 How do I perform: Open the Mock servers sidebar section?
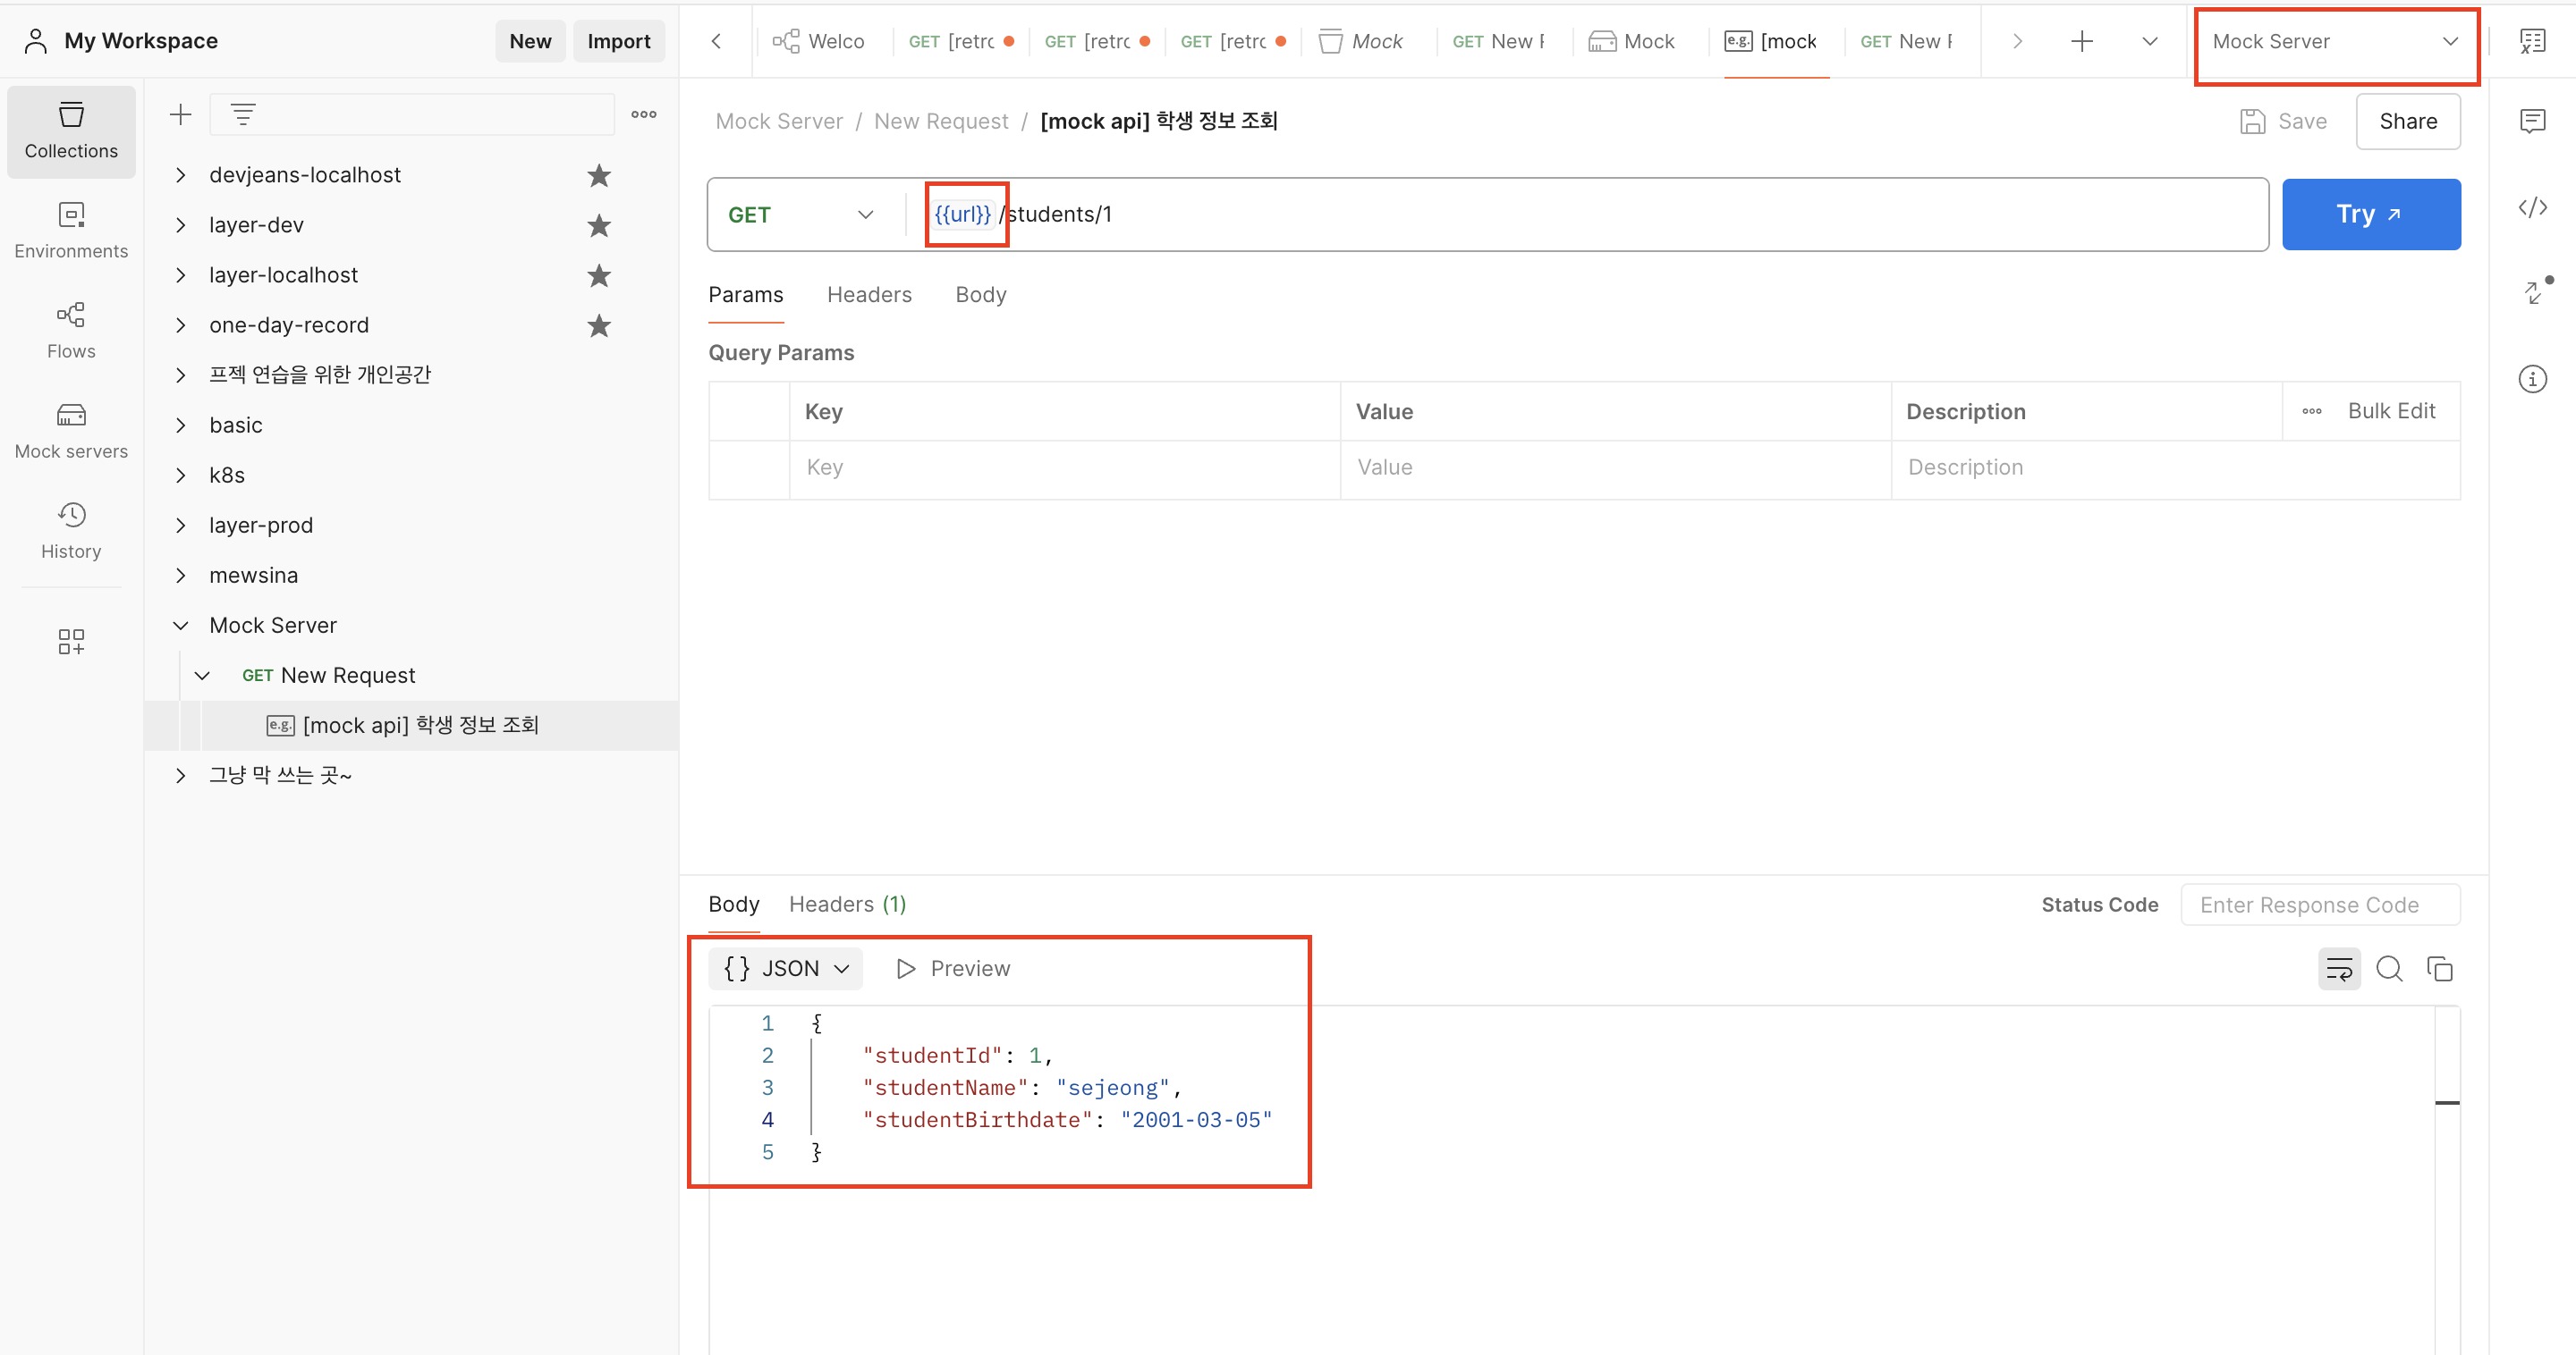pos(71,430)
